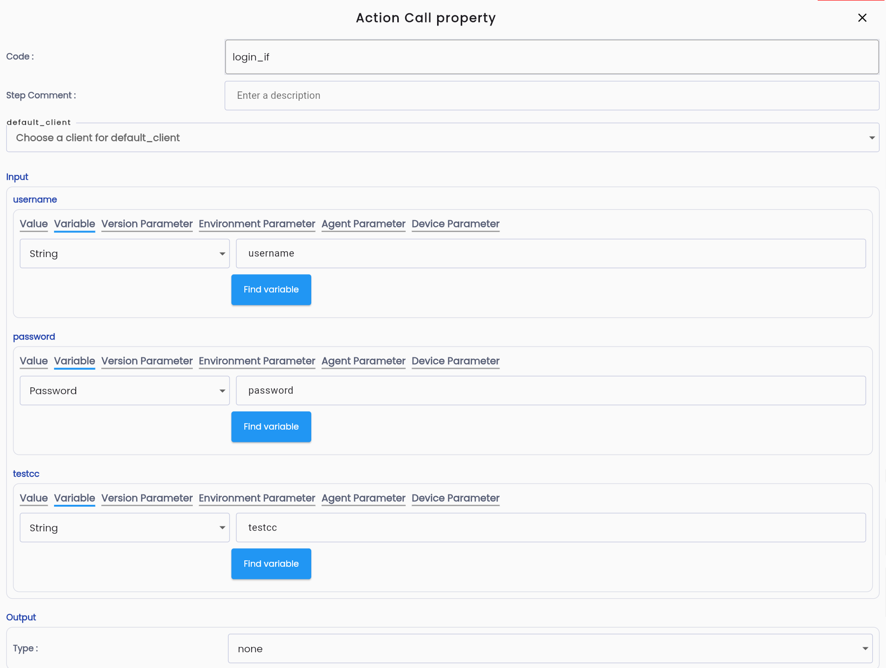
Task: Open Device Parameter tab for password
Action: tap(456, 361)
